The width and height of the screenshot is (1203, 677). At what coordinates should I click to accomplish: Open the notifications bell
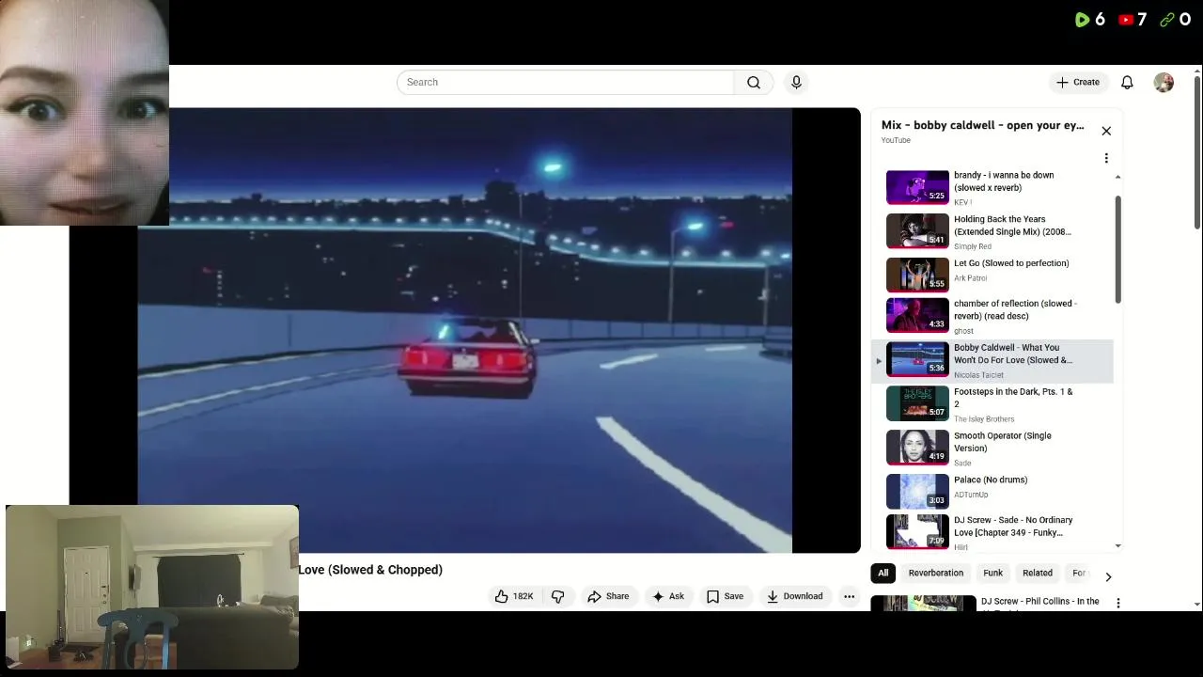pyautogui.click(x=1127, y=83)
